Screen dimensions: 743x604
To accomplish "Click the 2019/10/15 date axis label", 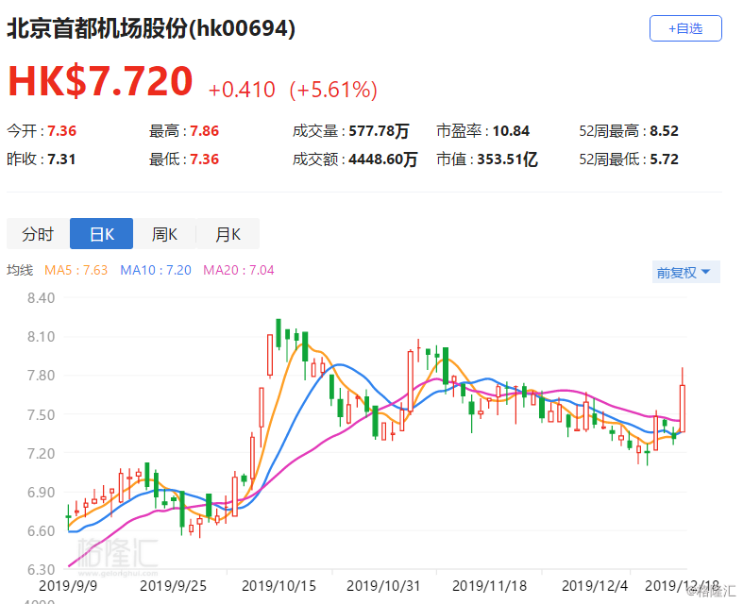I will [x=279, y=586].
